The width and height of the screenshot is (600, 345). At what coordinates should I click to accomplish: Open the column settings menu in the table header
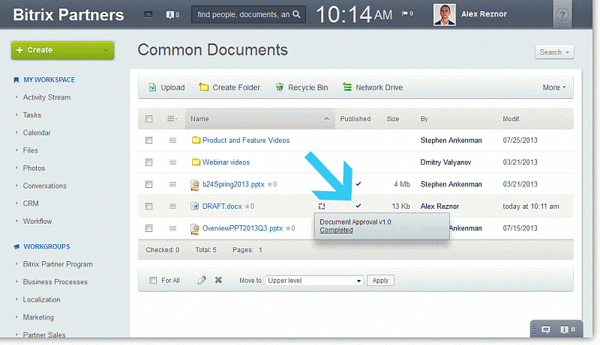pyautogui.click(x=172, y=119)
